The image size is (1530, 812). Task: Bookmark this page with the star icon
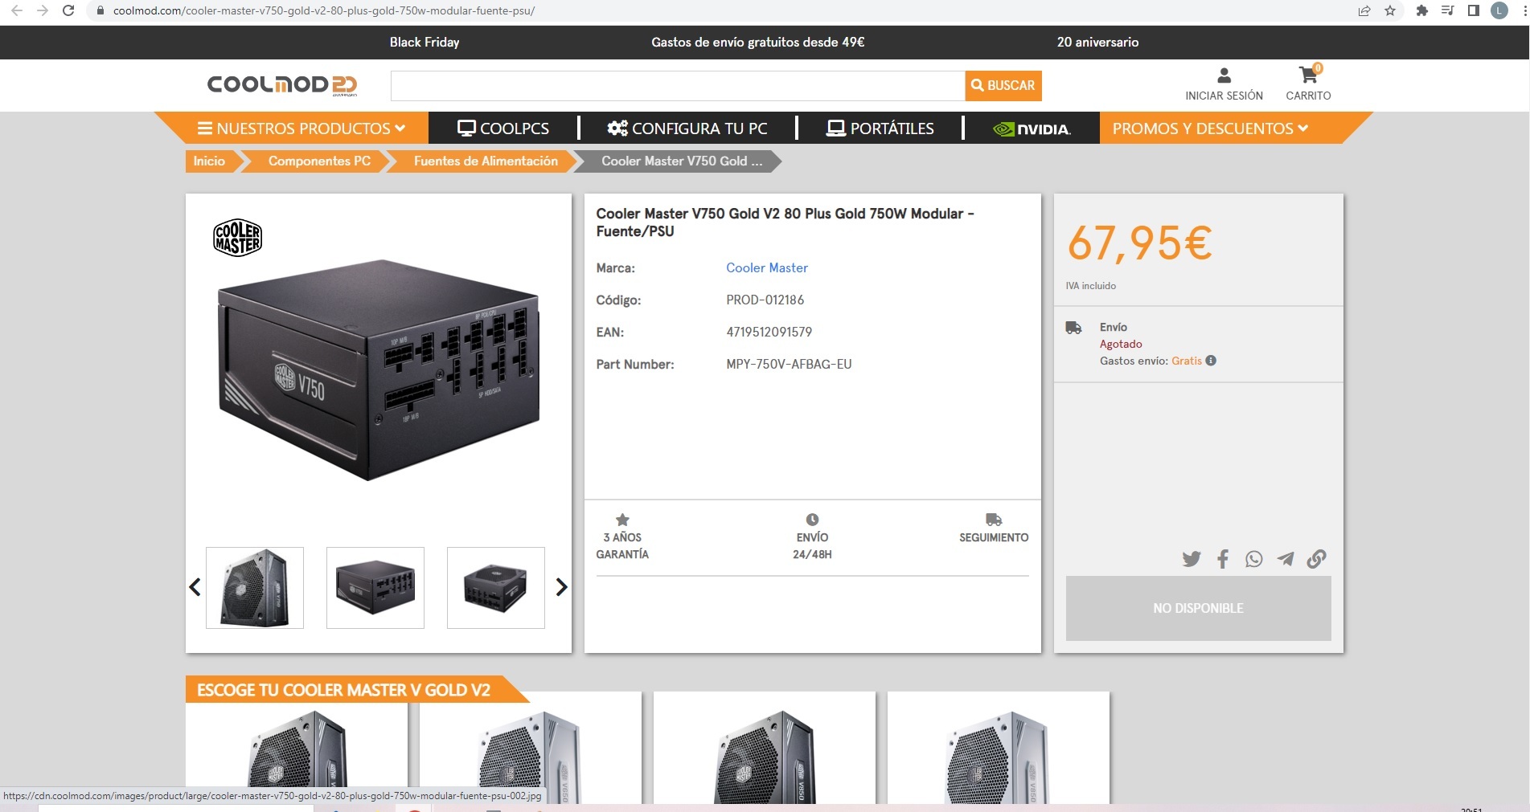tap(1390, 10)
